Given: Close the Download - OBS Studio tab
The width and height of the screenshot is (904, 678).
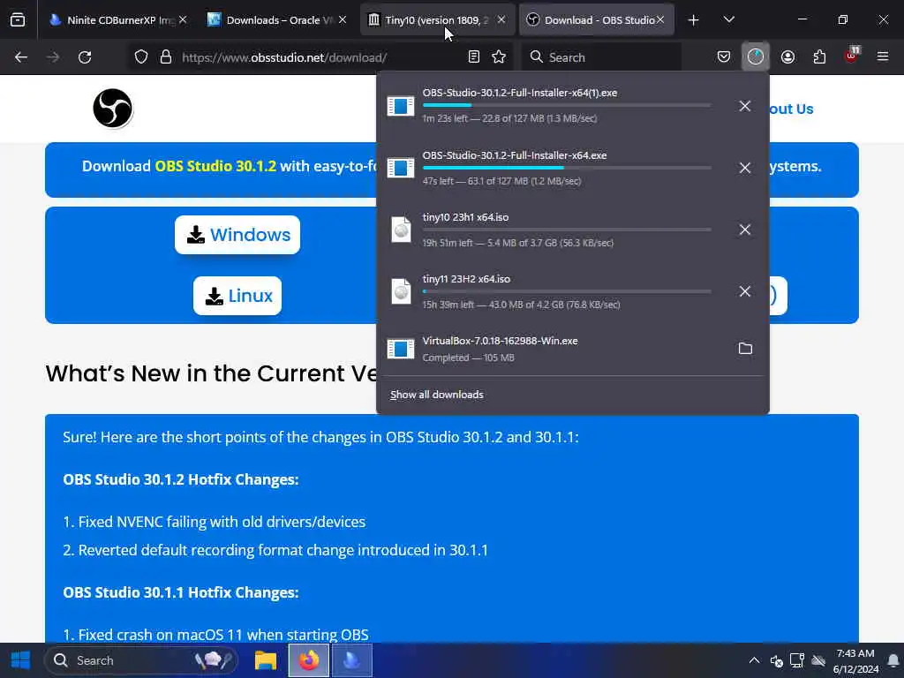Looking at the screenshot, I should click(660, 19).
